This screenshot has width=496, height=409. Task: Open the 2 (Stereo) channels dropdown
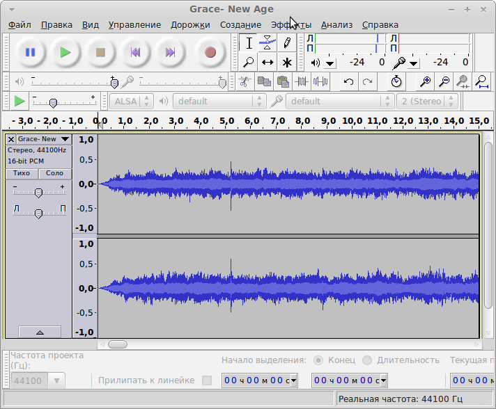[x=427, y=102]
